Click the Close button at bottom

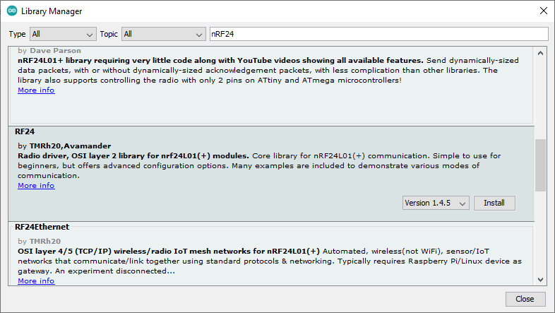(x=525, y=299)
